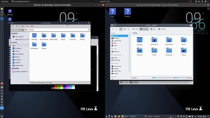This screenshot has width=210, height=118.
Task: Open the FAQ desktop icon in KDE VM
Action: (x=113, y=13)
